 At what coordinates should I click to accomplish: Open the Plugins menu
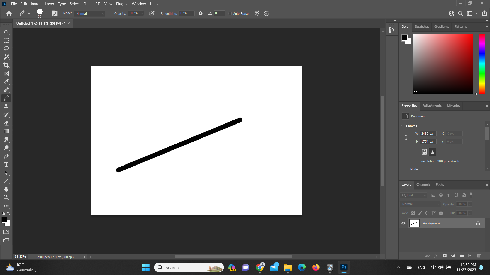pos(122,4)
